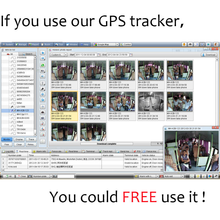Click the blue four-arrow pan icon in top-right toolbar
This screenshot has height=220, width=220.
pos(202,45)
